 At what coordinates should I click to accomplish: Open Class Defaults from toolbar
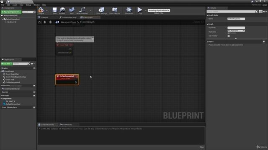click(x=114, y=10)
